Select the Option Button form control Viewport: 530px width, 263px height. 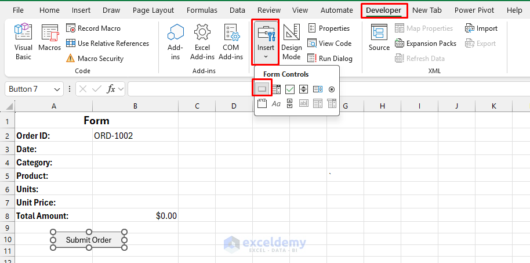[x=332, y=89]
